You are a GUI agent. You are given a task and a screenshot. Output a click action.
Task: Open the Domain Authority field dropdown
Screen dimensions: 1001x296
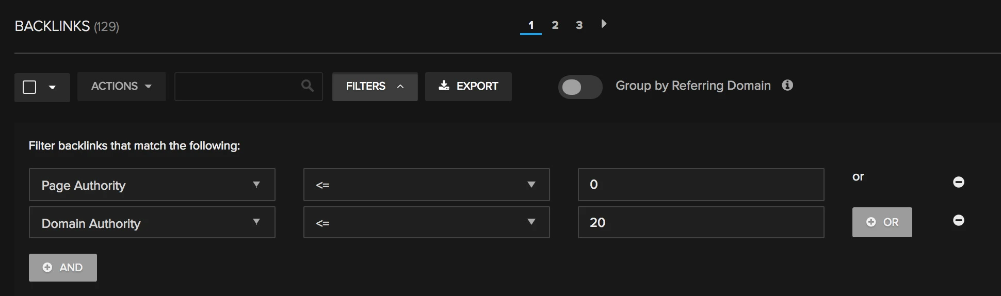pyautogui.click(x=152, y=223)
